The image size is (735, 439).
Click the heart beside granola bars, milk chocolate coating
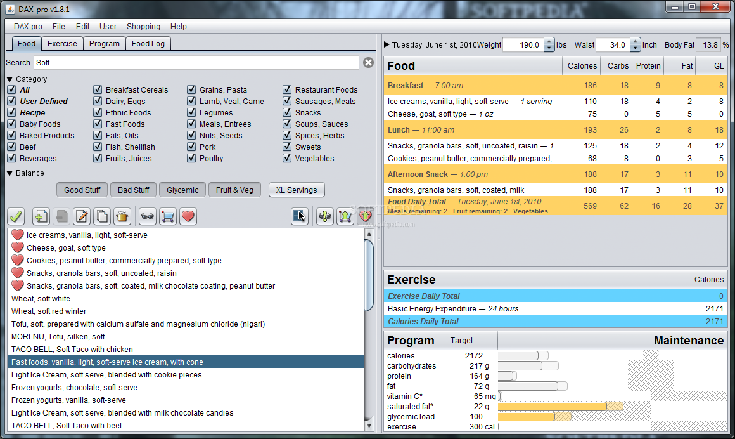pyautogui.click(x=17, y=285)
